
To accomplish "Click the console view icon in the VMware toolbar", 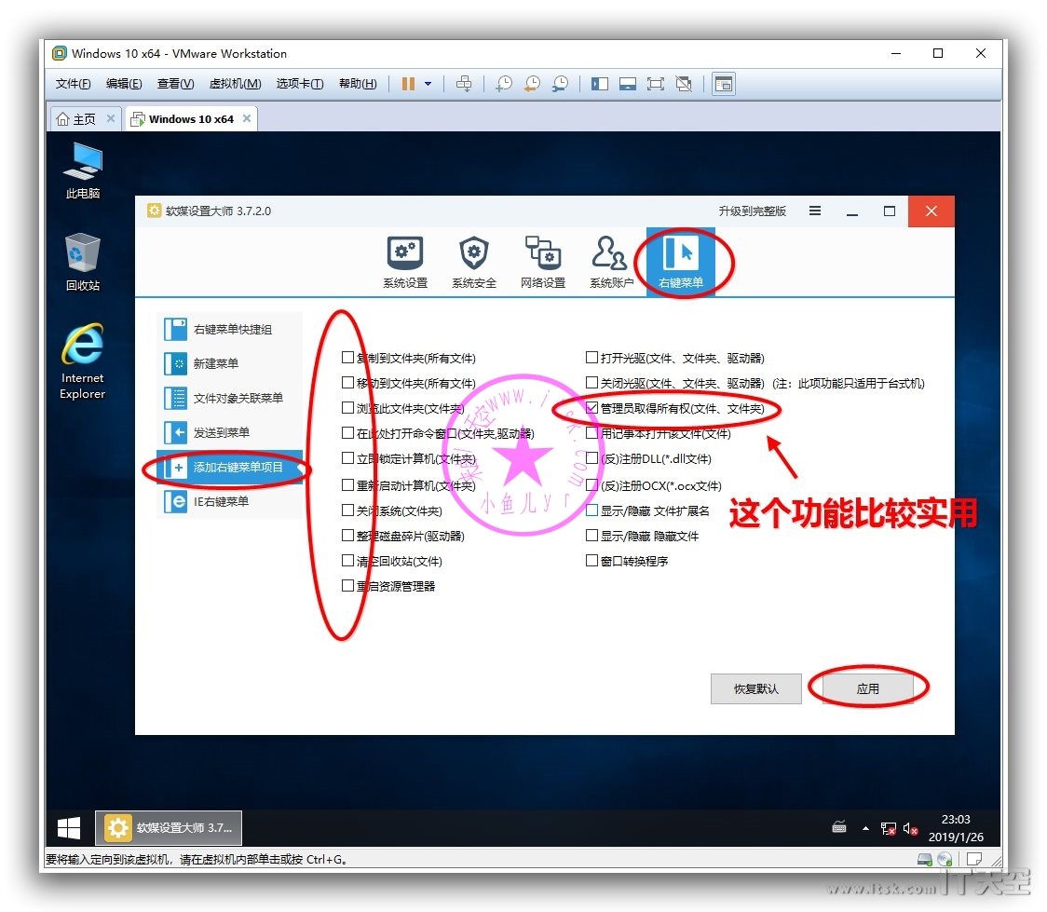I will 724,84.
